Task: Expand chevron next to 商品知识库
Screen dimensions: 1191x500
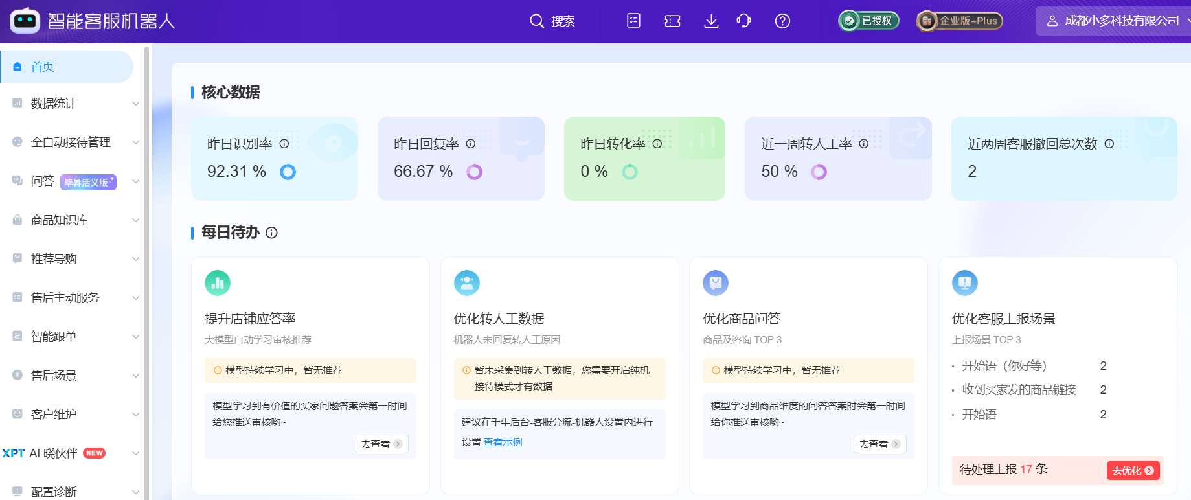Action: tap(135, 220)
